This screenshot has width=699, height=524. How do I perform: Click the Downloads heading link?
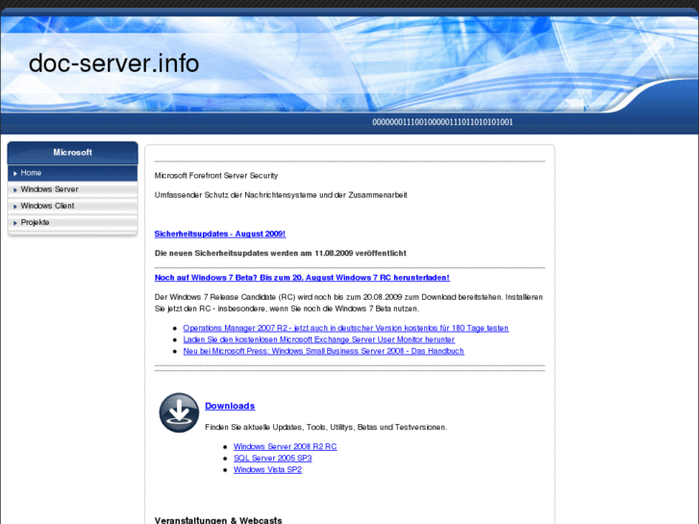(230, 406)
